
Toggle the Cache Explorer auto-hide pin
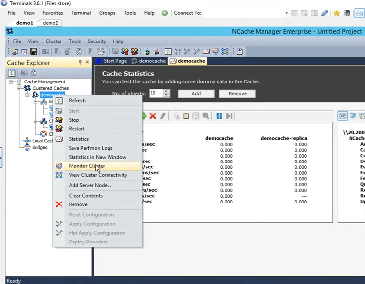80,62
